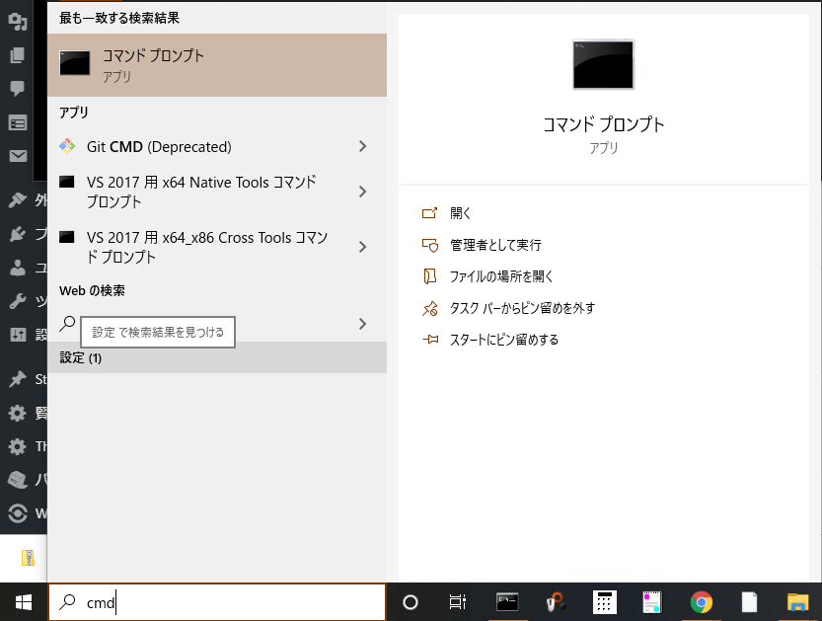Open the Calculator icon on the taskbar
The width and height of the screenshot is (822, 621).
coord(605,602)
